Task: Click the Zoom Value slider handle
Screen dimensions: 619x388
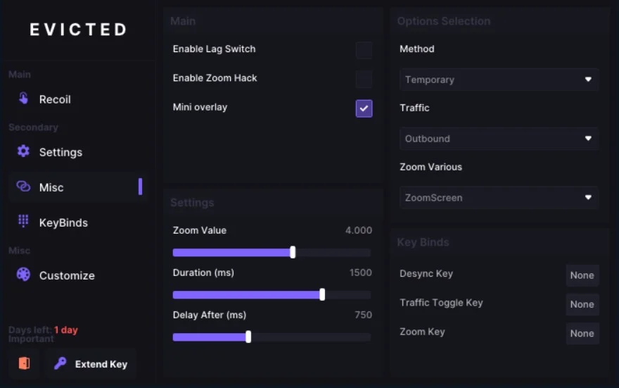Action: 293,252
